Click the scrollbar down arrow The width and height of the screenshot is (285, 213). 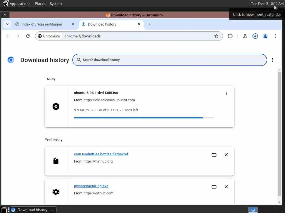point(279,202)
